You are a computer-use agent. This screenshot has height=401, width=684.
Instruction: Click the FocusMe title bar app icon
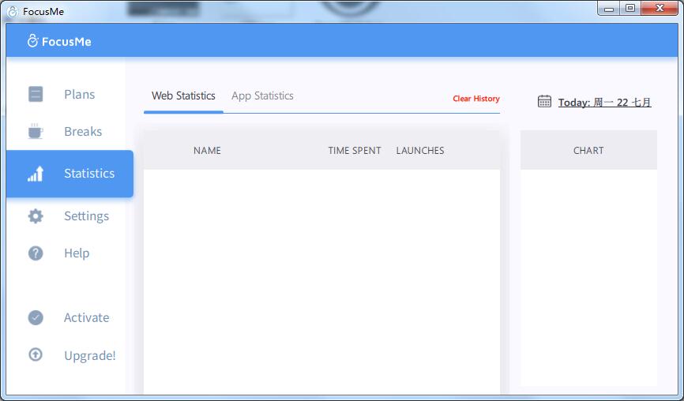pos(13,11)
